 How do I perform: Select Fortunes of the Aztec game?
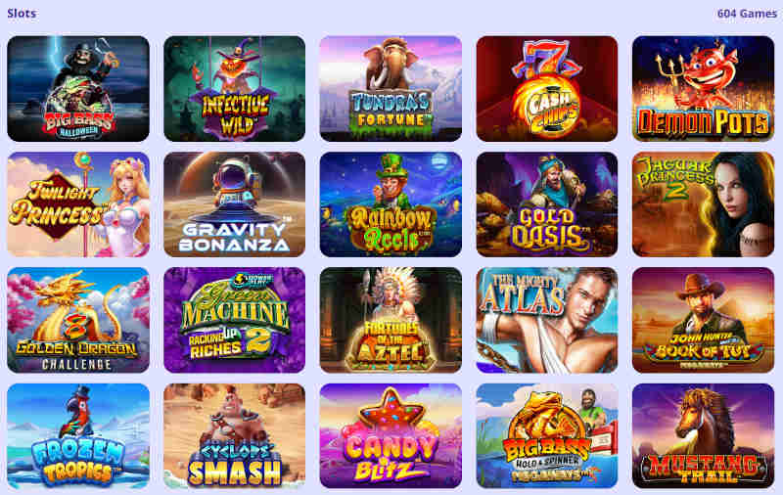point(391,320)
